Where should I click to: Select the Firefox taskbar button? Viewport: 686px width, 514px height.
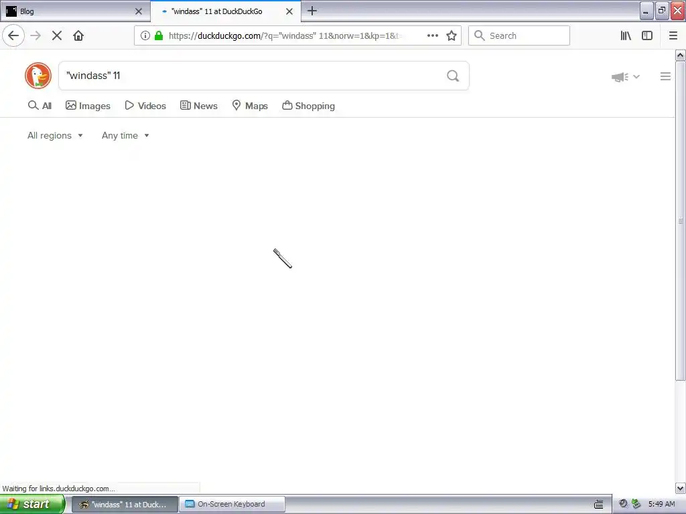(124, 505)
